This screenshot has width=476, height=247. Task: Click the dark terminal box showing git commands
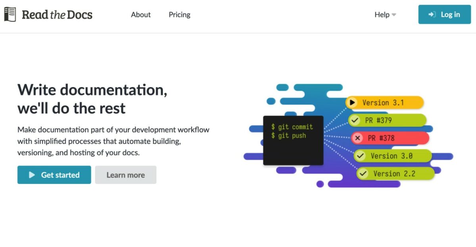pyautogui.click(x=294, y=140)
